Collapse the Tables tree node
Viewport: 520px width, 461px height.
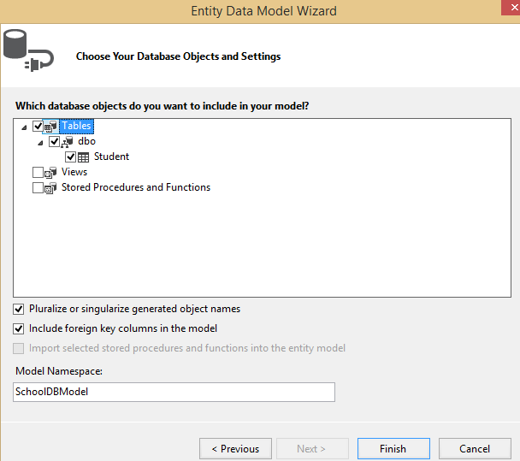24,127
